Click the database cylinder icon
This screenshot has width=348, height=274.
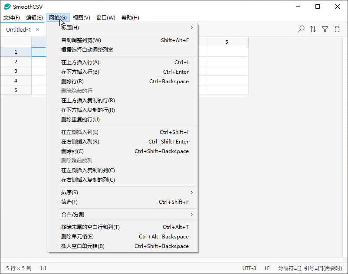[337, 29]
